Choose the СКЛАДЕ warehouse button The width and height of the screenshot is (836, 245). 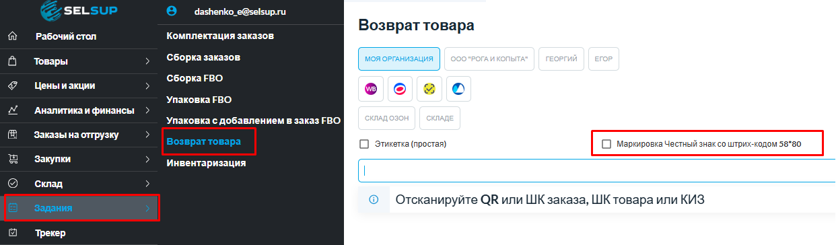coord(440,118)
